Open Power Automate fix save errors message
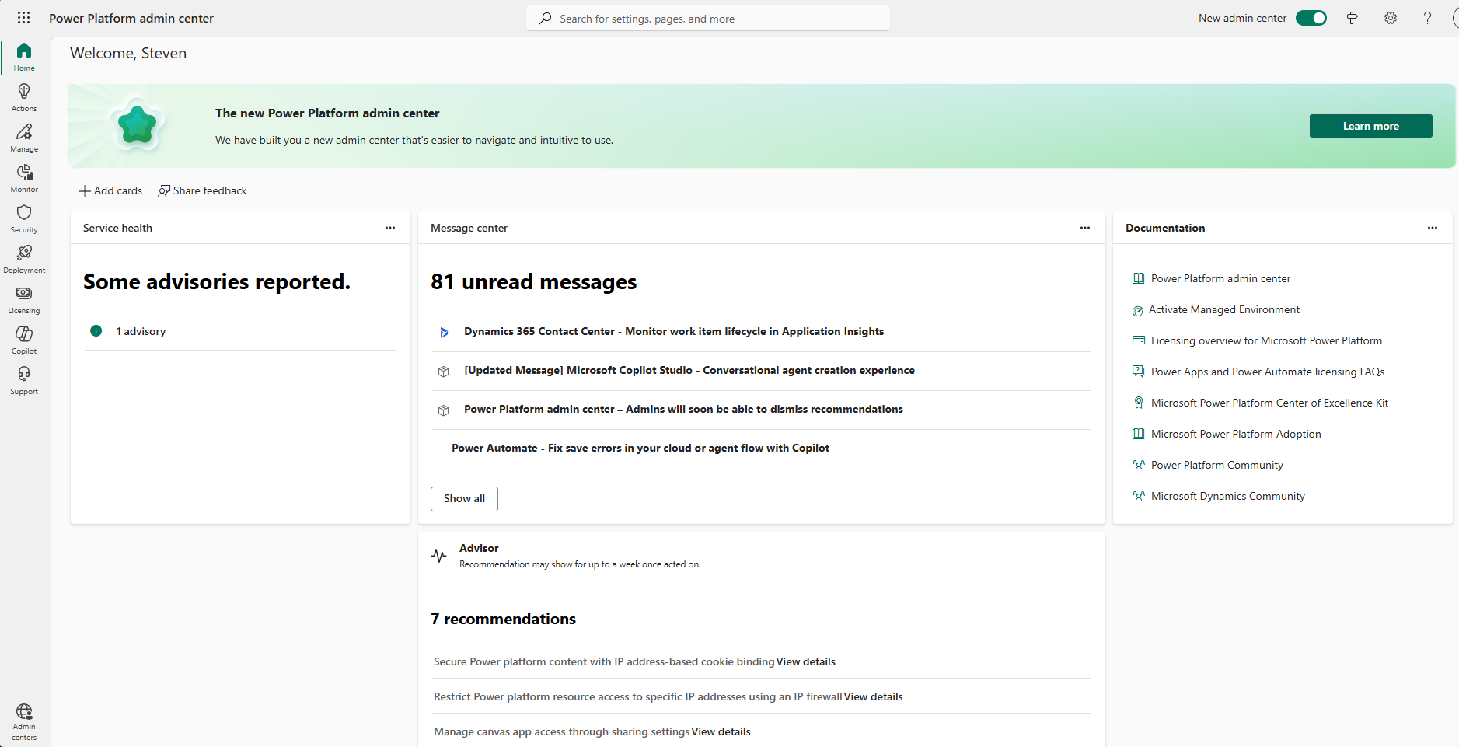 point(640,448)
